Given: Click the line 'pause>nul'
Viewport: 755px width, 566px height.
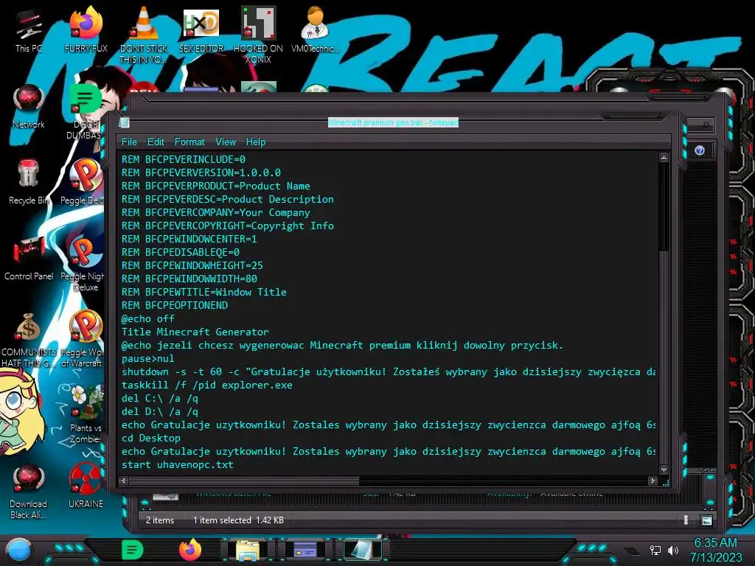Looking at the screenshot, I should click(147, 359).
